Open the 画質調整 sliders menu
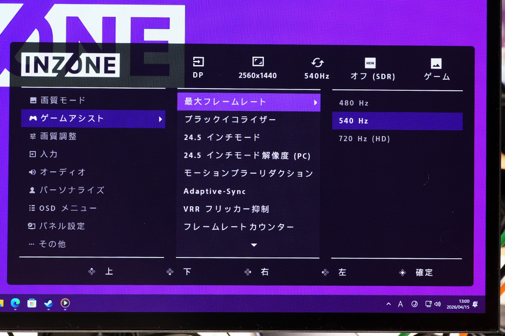 pos(58,136)
